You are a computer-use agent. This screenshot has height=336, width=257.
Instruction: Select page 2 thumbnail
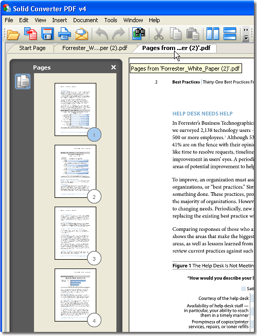[75, 171]
